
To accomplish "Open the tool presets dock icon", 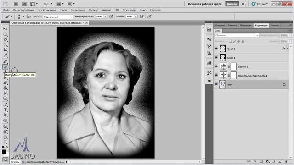I will click(x=209, y=73).
